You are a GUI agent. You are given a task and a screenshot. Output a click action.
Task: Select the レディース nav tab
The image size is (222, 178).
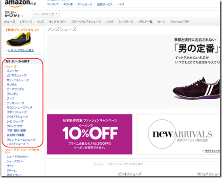[26, 22]
